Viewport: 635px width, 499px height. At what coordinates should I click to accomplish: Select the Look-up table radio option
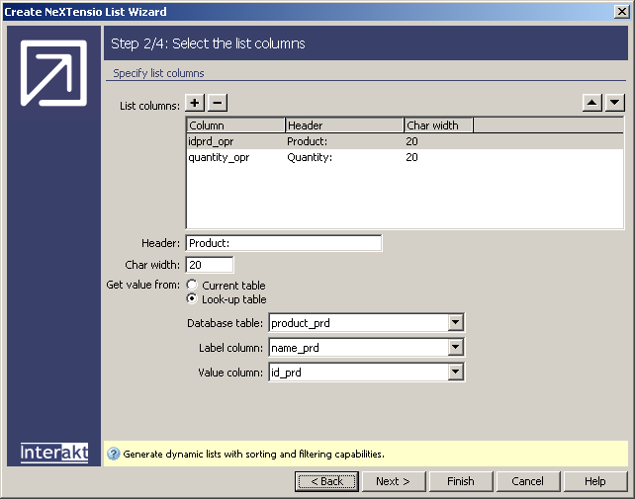pyautogui.click(x=192, y=299)
